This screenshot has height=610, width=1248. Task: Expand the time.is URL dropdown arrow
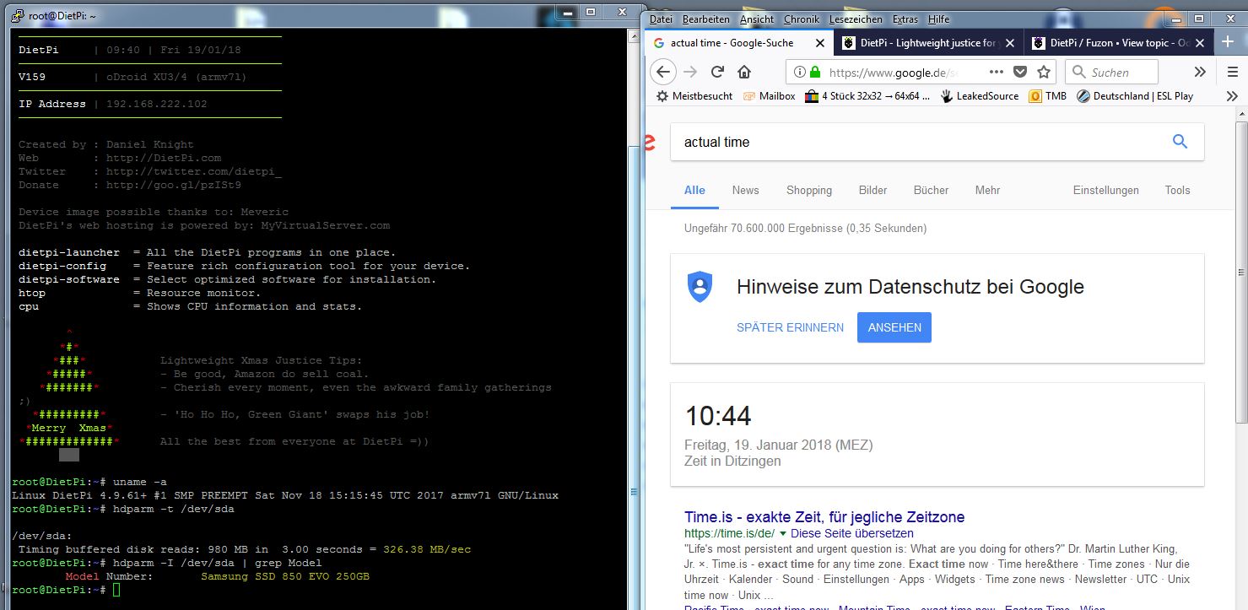pos(783,534)
